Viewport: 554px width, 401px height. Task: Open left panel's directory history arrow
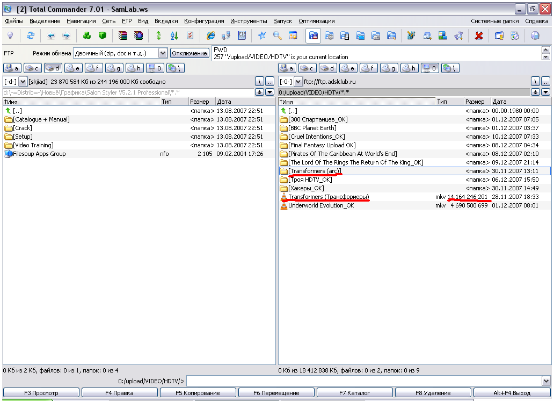coord(269,92)
